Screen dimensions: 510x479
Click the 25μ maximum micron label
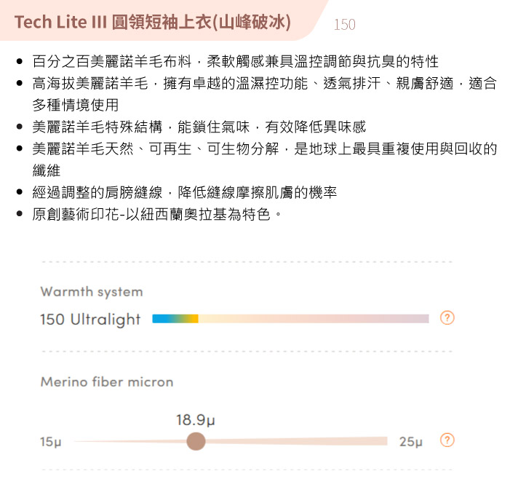[411, 442]
